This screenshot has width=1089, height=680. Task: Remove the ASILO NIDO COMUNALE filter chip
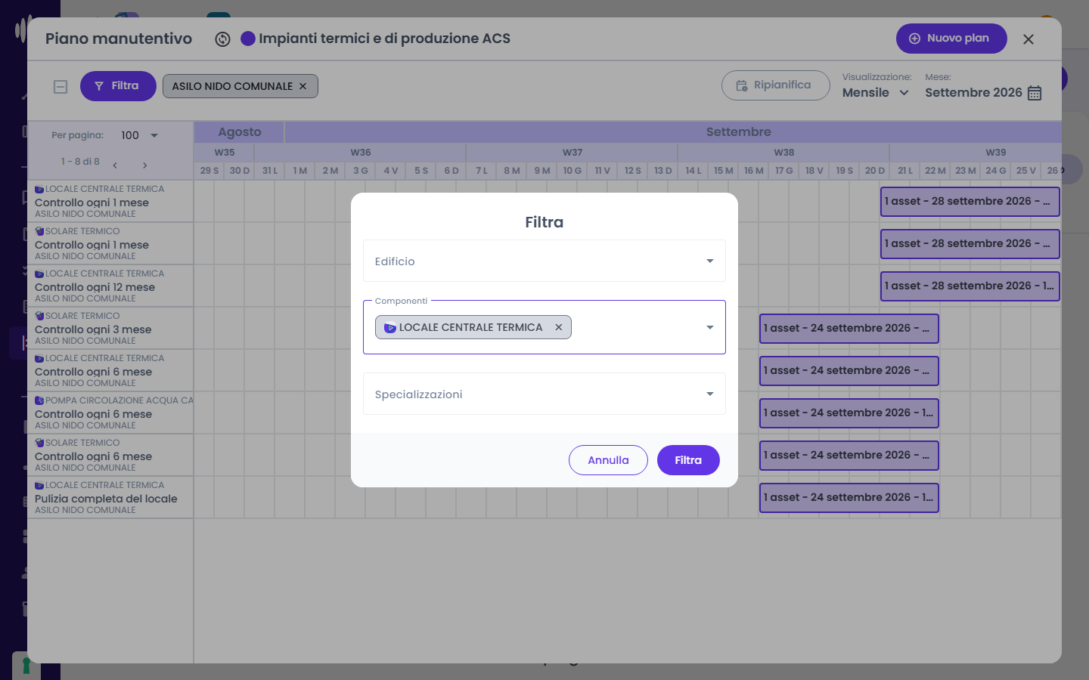(x=302, y=86)
